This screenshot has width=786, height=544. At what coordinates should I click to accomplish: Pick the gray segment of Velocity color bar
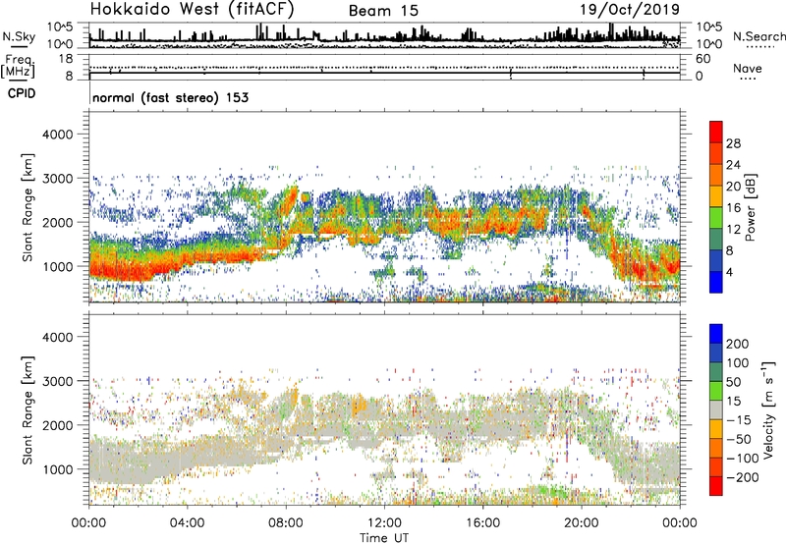point(716,409)
